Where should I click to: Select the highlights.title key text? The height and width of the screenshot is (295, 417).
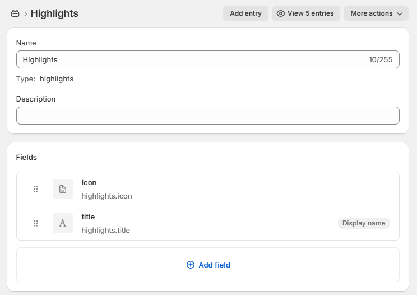[x=105, y=230]
